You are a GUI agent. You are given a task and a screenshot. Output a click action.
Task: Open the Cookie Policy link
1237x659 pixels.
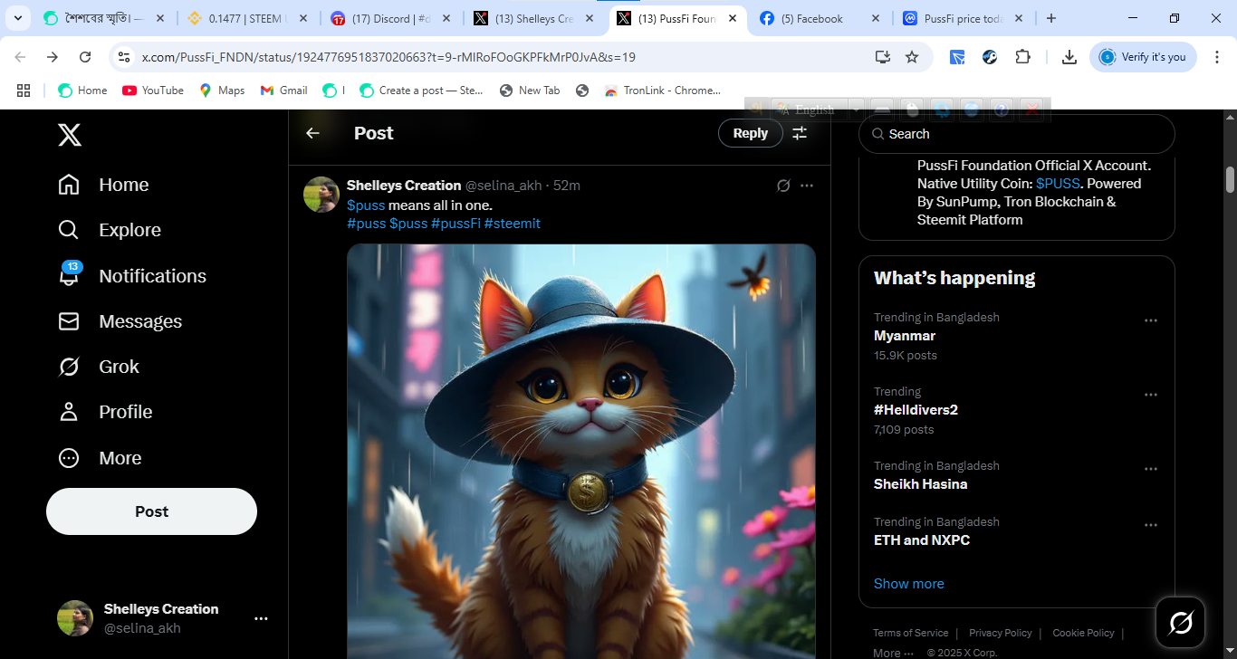coord(1083,633)
